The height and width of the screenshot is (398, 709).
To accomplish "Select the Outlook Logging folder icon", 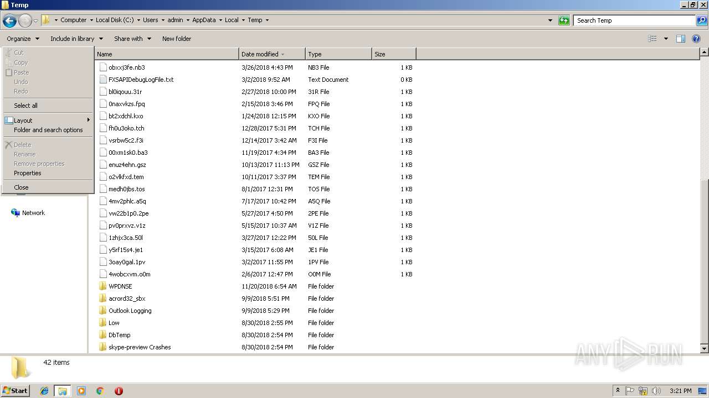I will pyautogui.click(x=102, y=311).
